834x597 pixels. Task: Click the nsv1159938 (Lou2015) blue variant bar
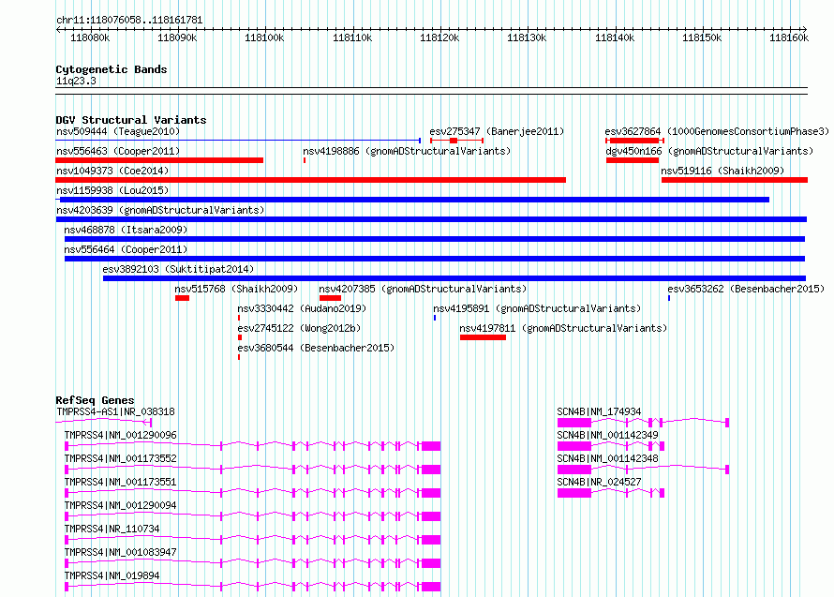[414, 200]
